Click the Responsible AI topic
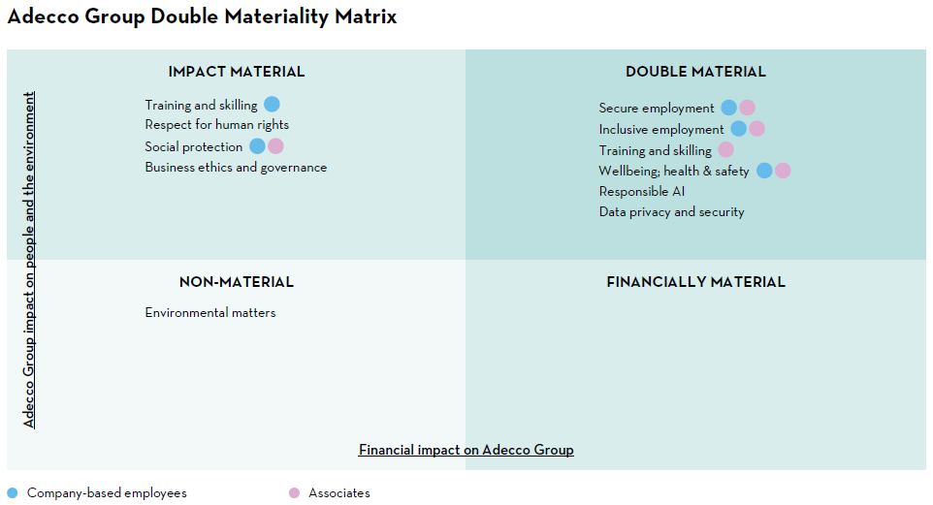This screenshot has width=933, height=505. (642, 191)
